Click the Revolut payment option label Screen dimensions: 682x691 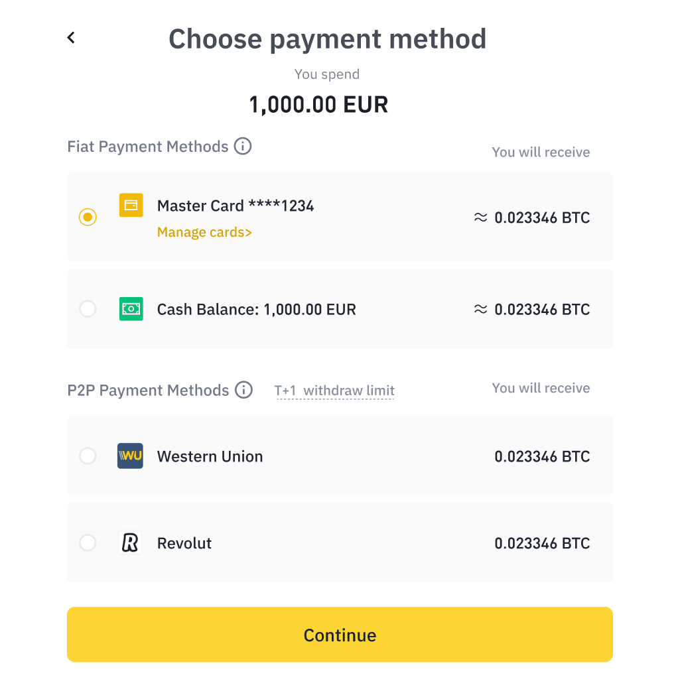pos(184,543)
